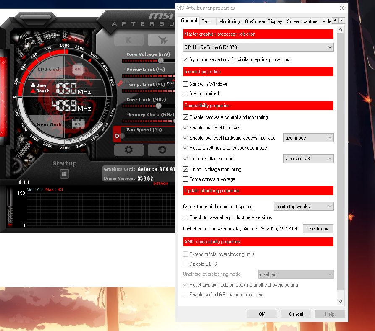Click the red link icon beside Temp. Limit
The height and width of the screenshot is (331, 375).
[x=120, y=84]
